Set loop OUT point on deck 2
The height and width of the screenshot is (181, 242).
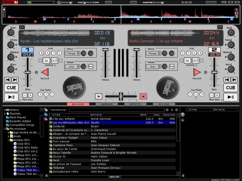[x=195, y=61]
